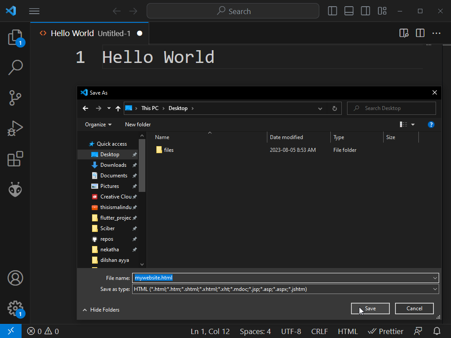Open recent locations dropdown arrow
Screen dimensions: 451x338
click(x=109, y=108)
